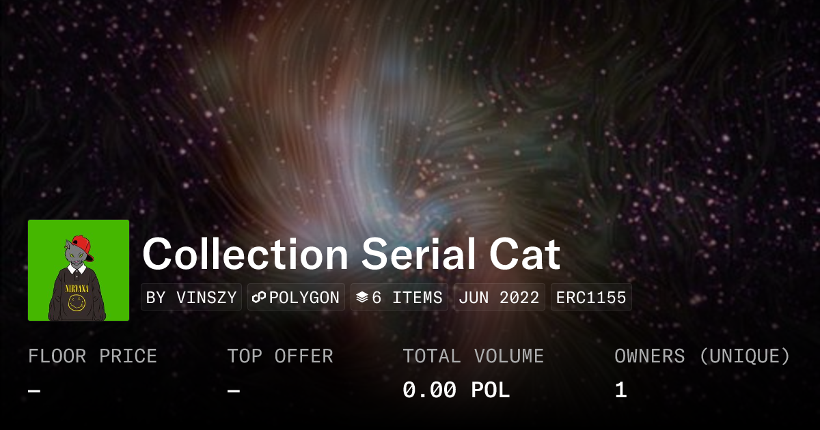Viewport: 820px width, 430px height.
Task: Click the TOTAL VOLUME heading
Action: (473, 356)
